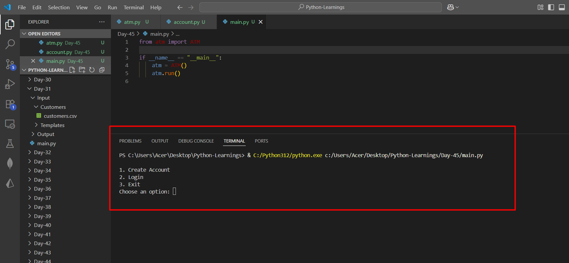Open the Prisma icon in activity bar
The height and width of the screenshot is (263, 569).
10,183
